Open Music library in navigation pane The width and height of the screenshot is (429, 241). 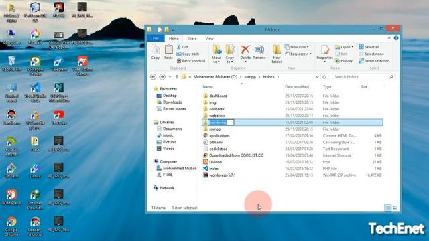[165, 135]
